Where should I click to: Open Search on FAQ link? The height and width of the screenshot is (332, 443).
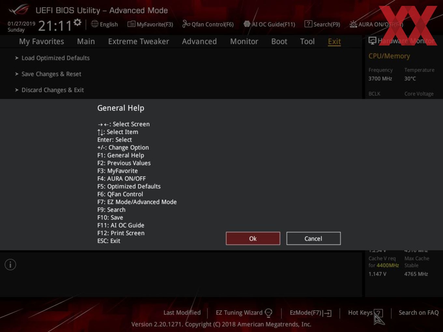coord(419,313)
